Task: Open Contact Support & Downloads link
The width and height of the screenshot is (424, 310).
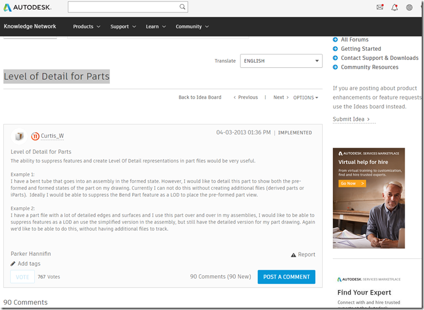Action: coord(380,58)
